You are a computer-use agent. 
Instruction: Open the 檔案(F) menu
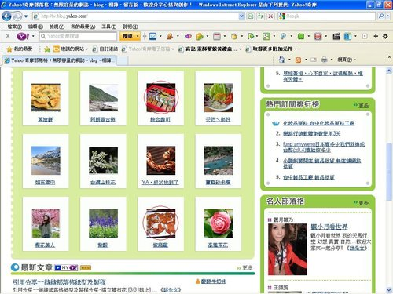click(x=14, y=27)
